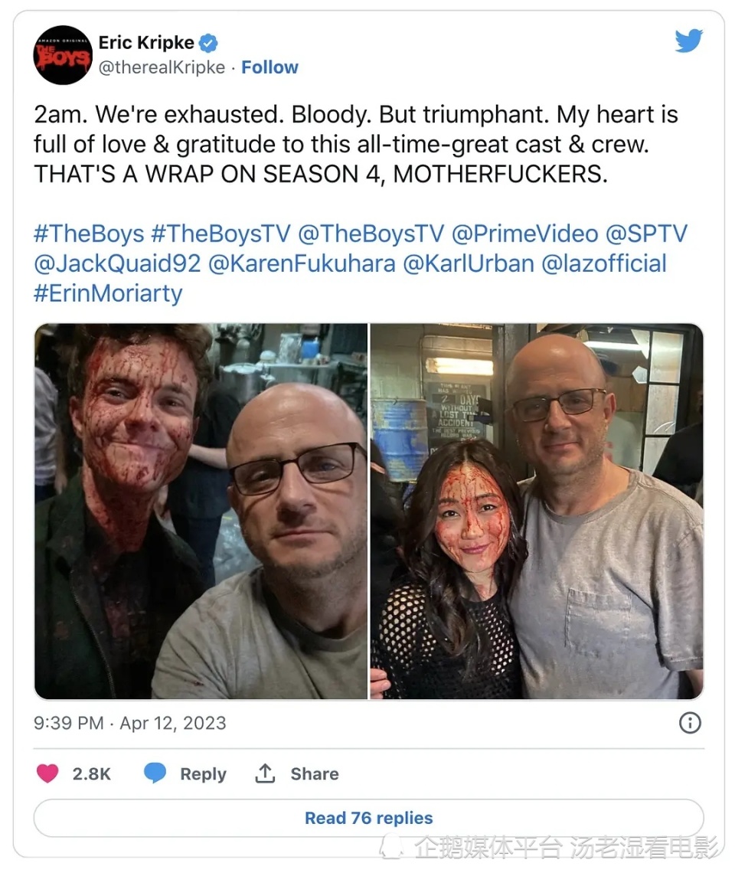Viewport: 735px width, 873px height.
Task: Open the right photo with woman
Action: point(537,511)
